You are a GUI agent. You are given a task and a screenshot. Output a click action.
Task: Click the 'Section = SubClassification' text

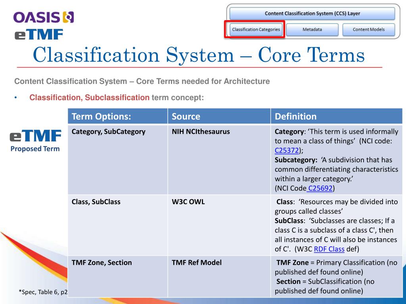[319, 281]
